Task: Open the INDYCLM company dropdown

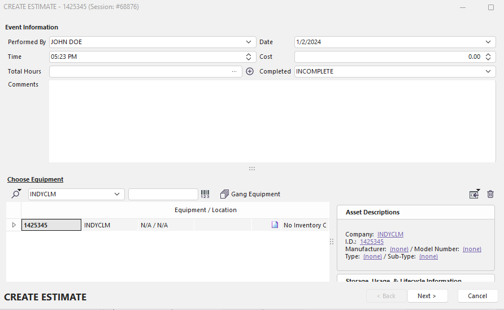Action: 118,194
